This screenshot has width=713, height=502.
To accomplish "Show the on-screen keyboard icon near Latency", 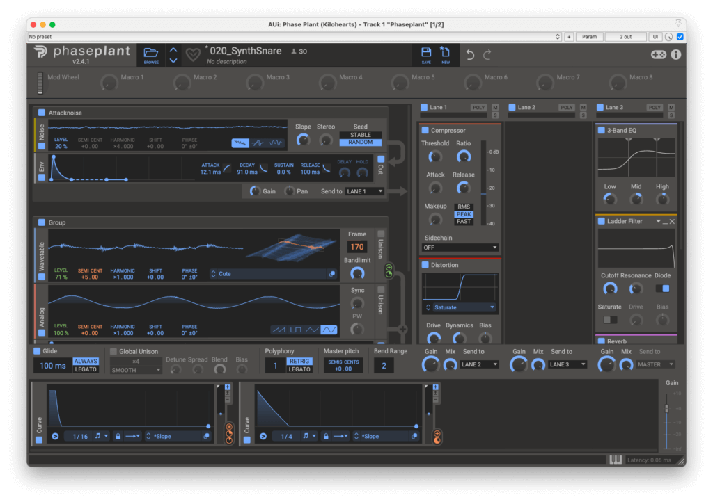I will tap(616, 460).
